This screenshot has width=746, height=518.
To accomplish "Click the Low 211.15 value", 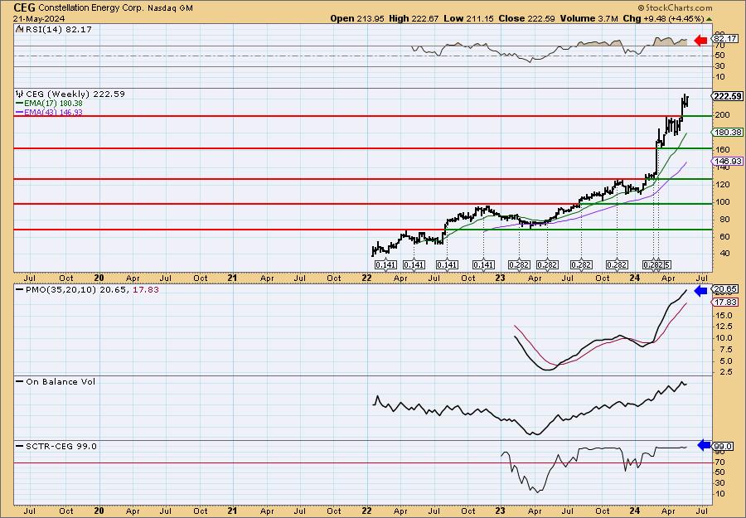I will click(x=469, y=18).
